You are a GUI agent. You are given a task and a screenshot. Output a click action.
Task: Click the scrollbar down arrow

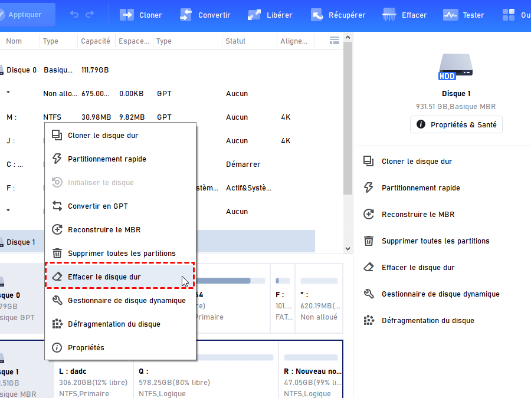click(x=348, y=248)
